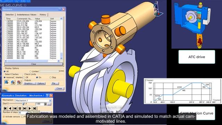Set Check Limits to Stop
222x125 pixels.
(50, 77)
